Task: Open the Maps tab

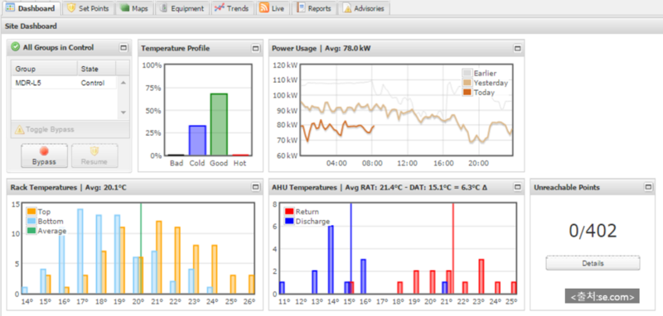Action: click(134, 8)
